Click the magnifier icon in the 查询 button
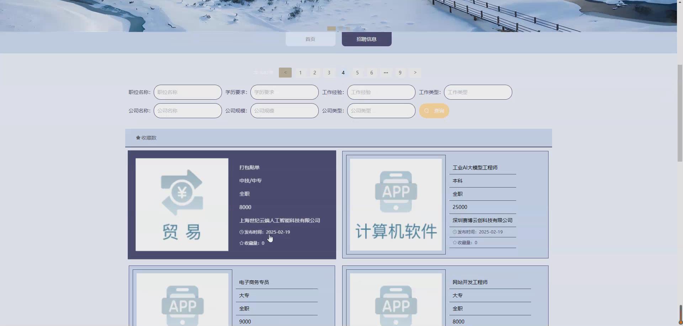The width and height of the screenshot is (683, 326). [427, 111]
